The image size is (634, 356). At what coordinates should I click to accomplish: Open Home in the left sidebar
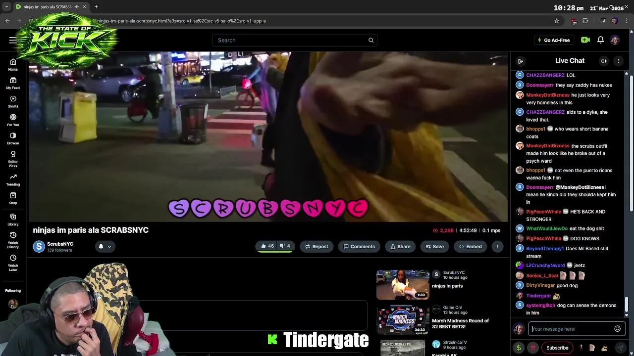coord(13,65)
